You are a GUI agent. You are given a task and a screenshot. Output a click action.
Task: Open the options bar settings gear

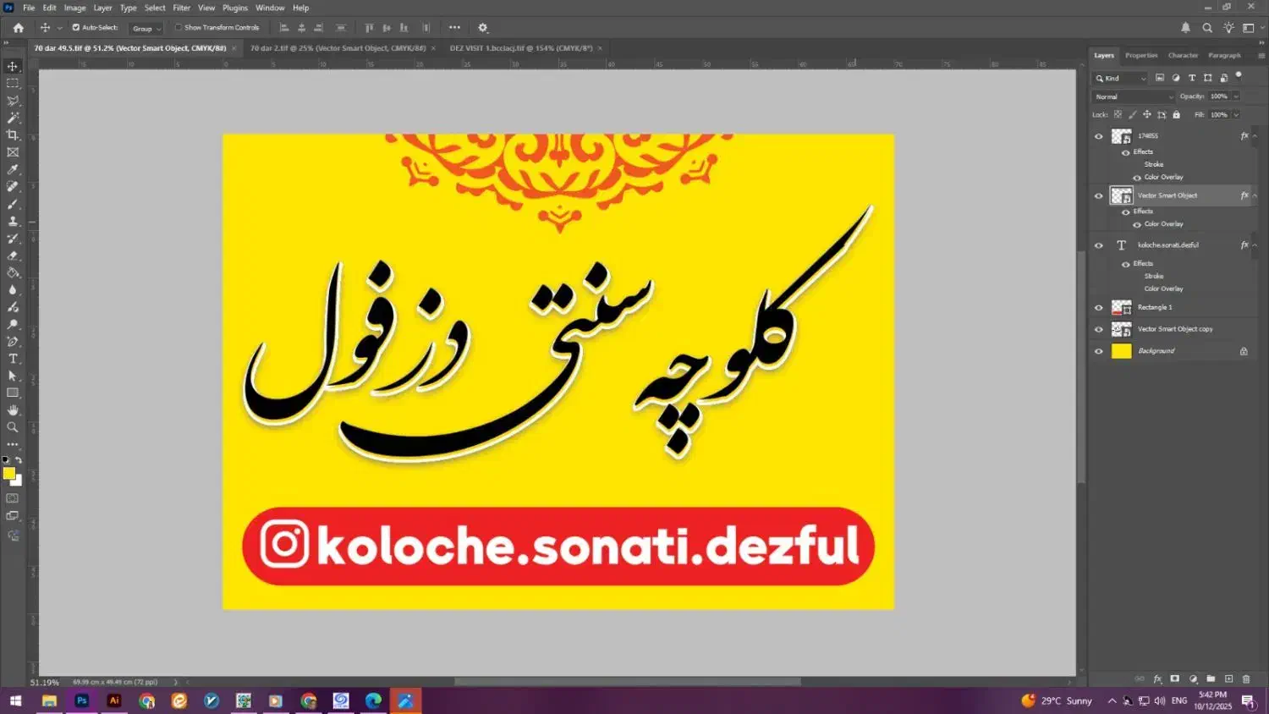(483, 28)
